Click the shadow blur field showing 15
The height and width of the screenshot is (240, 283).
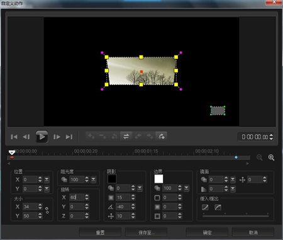(123, 197)
